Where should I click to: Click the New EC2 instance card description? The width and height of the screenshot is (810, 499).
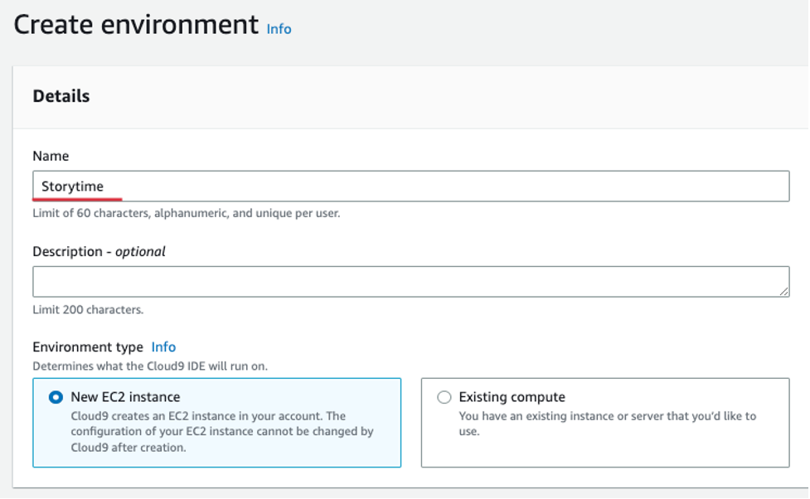pos(221,432)
